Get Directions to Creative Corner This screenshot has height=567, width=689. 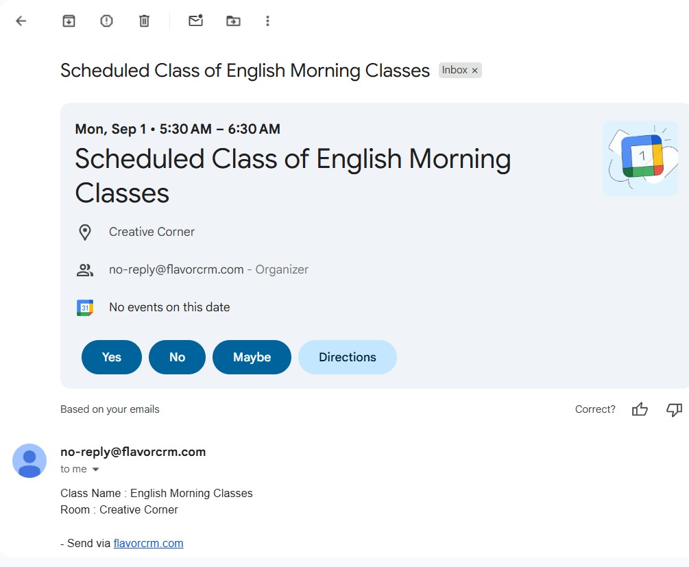point(347,357)
